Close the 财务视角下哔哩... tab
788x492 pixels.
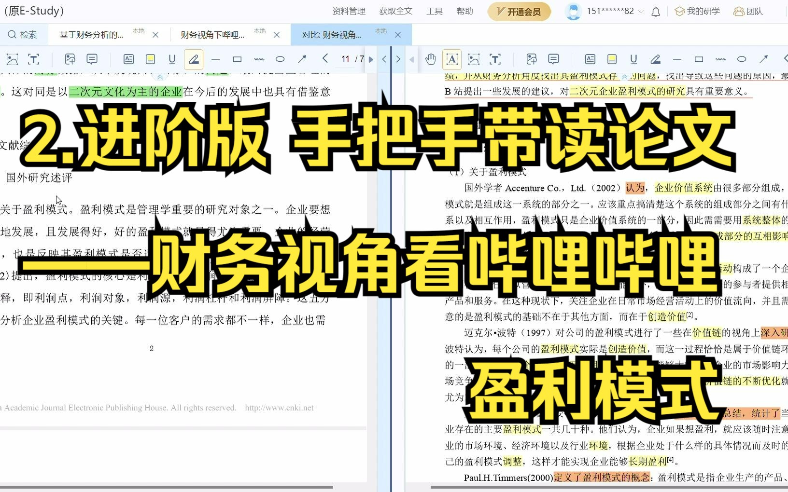point(277,35)
